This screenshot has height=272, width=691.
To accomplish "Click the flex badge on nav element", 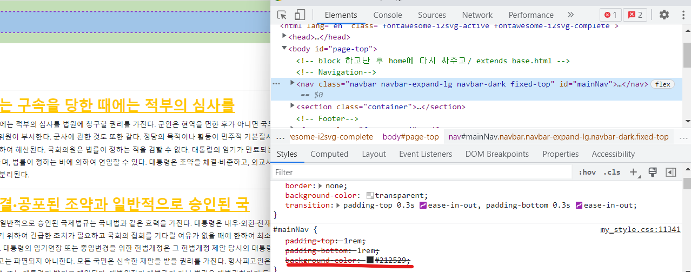I will 662,84.
